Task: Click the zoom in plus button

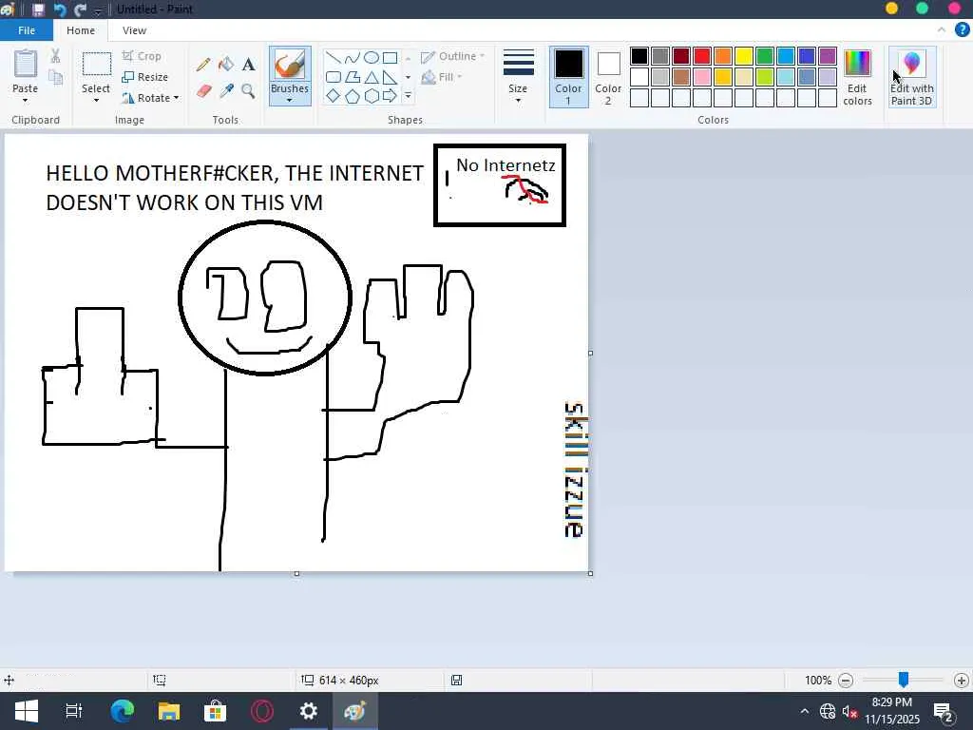Action: coord(962,681)
